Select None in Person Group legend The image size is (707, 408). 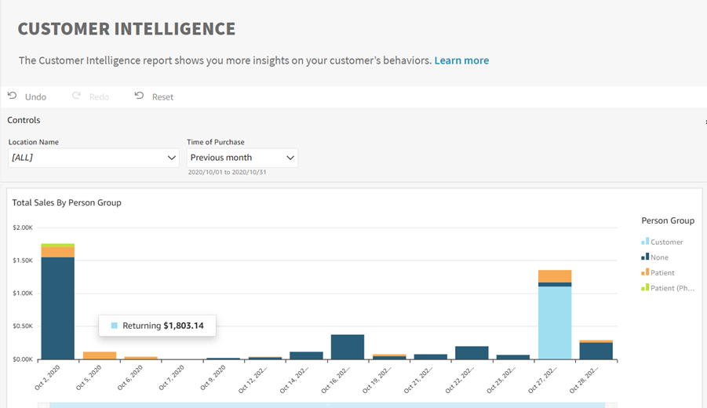[x=654, y=257]
